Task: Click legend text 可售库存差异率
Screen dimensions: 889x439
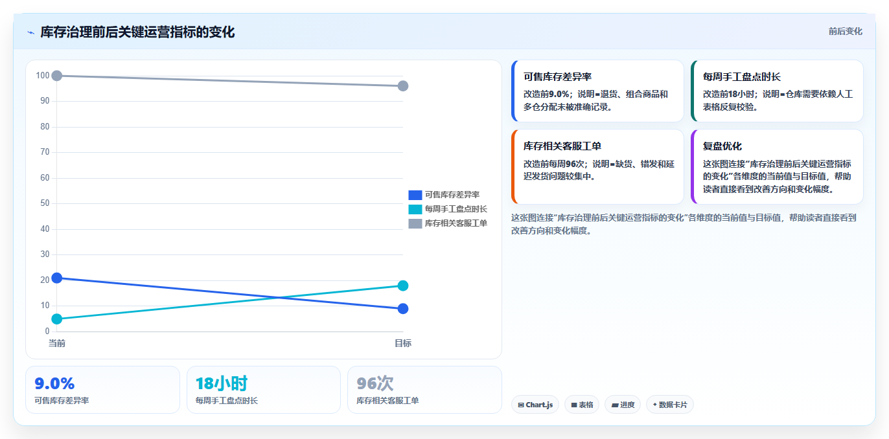Action: 452,195
